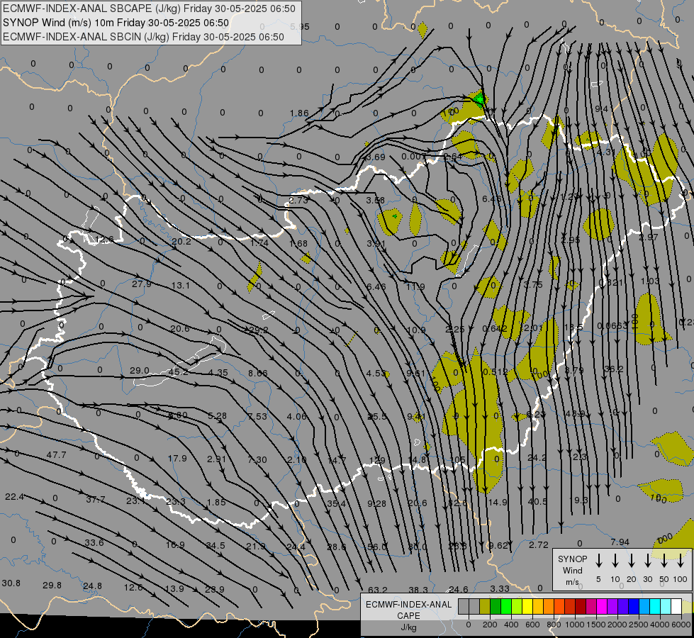Click the 36.2 value on the map
This screenshot has width=694, height=638.
click(614, 369)
